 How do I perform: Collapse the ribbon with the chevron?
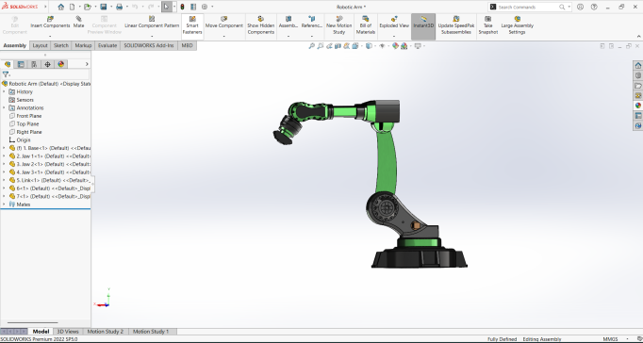point(638,37)
